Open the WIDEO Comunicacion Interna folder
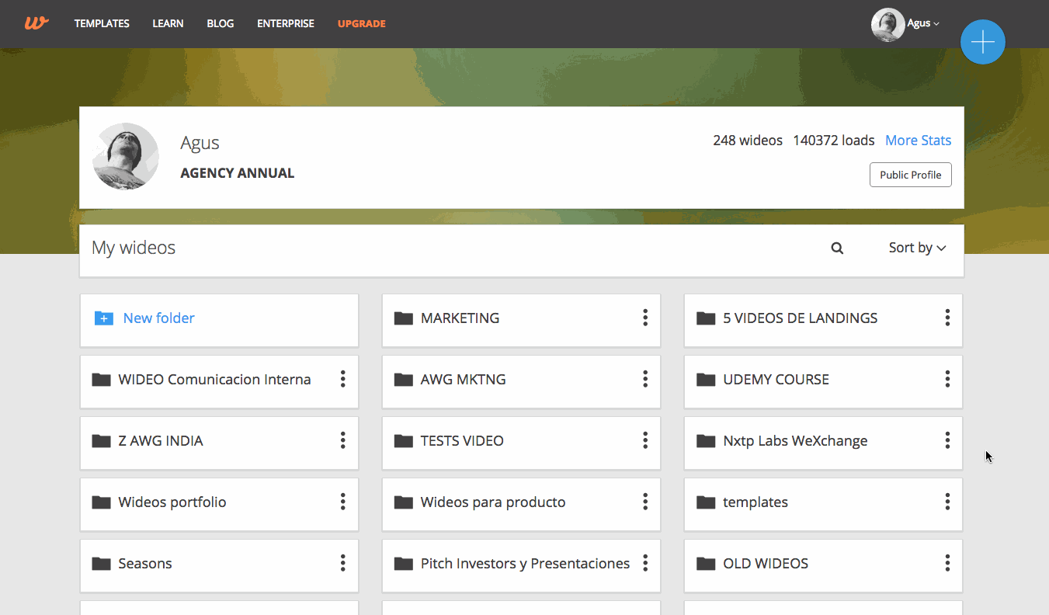The image size is (1049, 615). pos(214,379)
